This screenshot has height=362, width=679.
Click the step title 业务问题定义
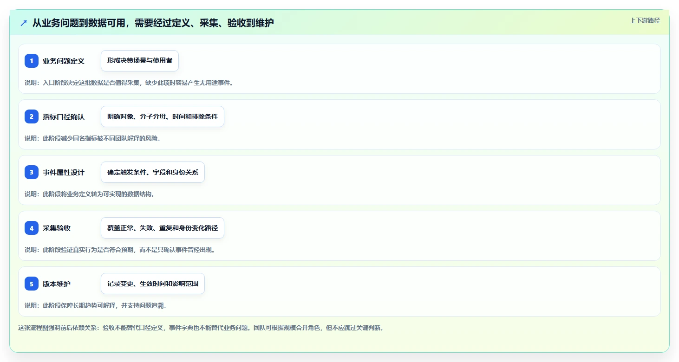(x=64, y=61)
